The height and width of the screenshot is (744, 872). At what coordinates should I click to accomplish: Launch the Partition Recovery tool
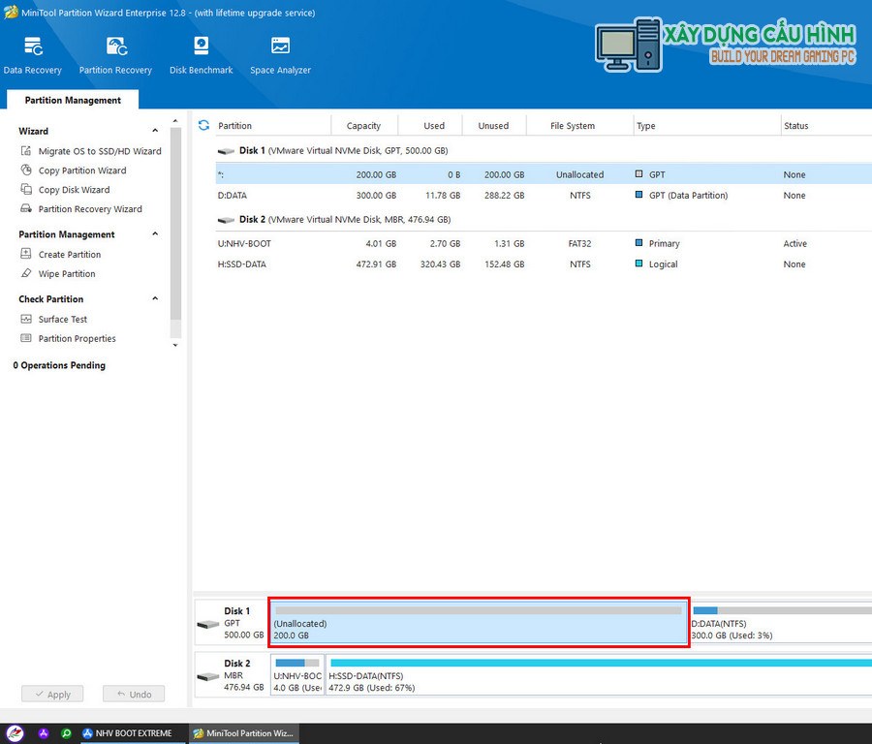coord(115,55)
